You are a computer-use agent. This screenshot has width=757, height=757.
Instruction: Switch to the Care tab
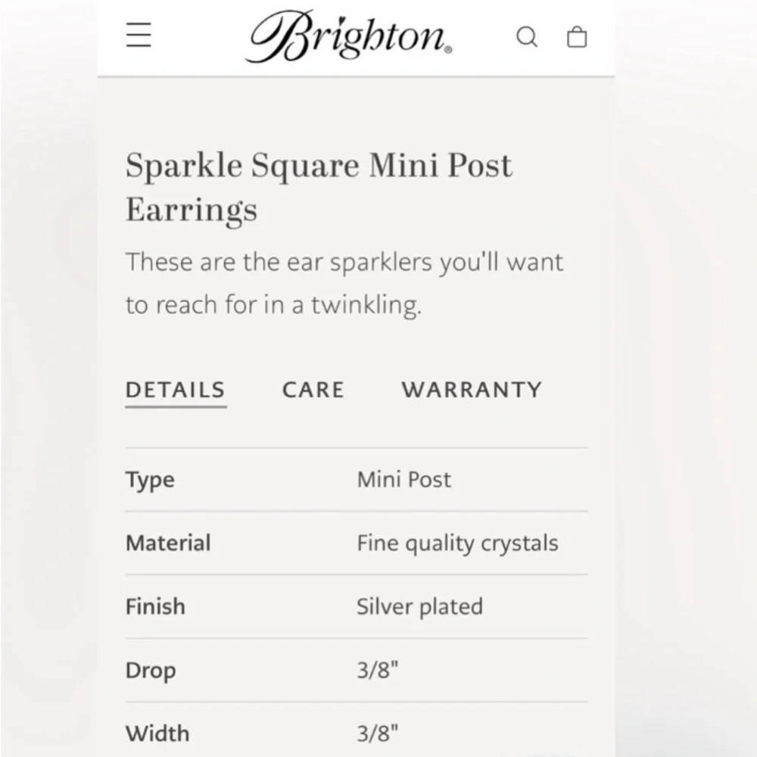pos(313,390)
